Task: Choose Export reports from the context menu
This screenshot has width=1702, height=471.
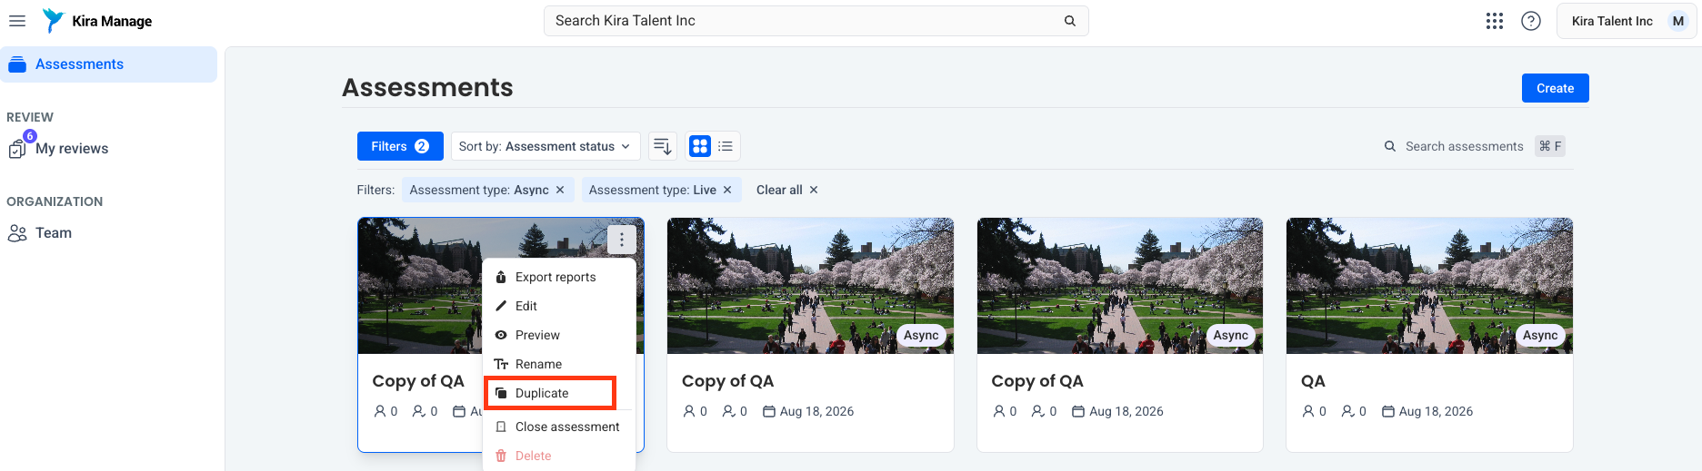Action: pos(558,277)
